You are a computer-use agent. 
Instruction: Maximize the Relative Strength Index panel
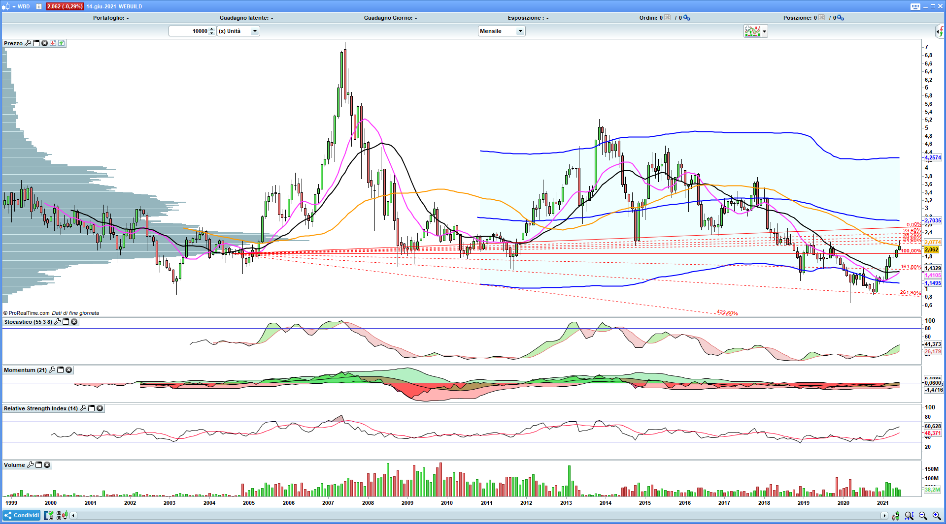coord(91,408)
